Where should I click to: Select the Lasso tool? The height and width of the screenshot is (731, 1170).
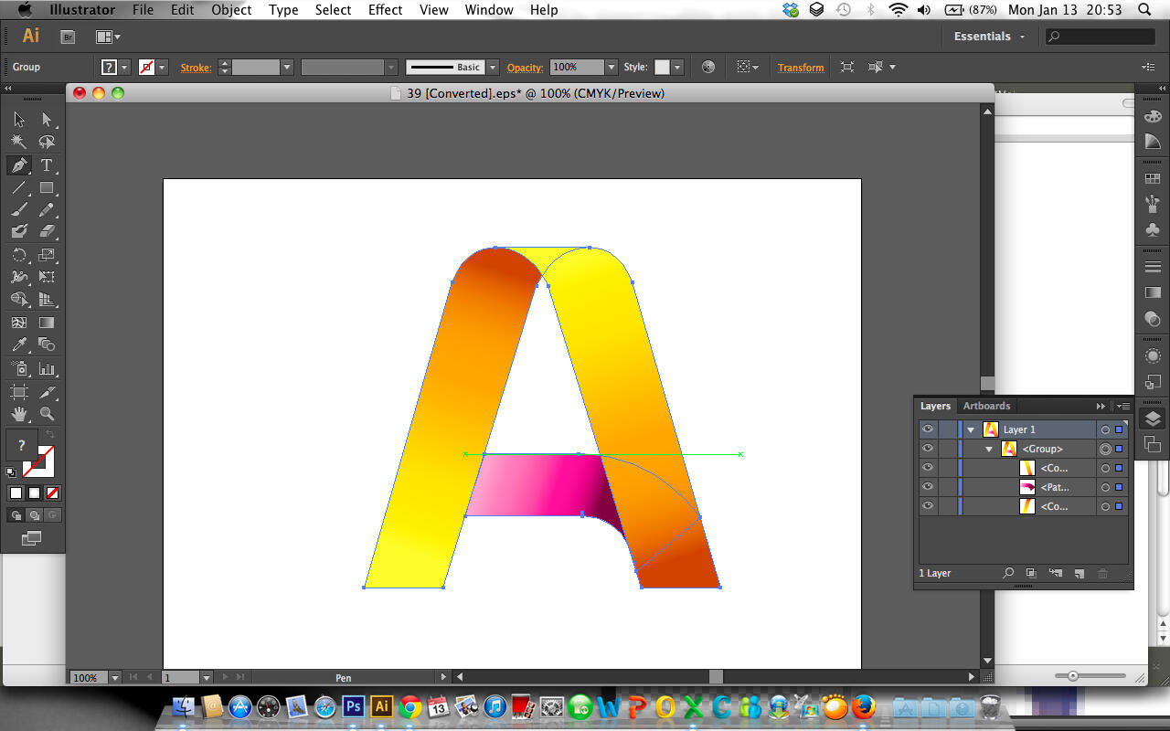tap(47, 143)
